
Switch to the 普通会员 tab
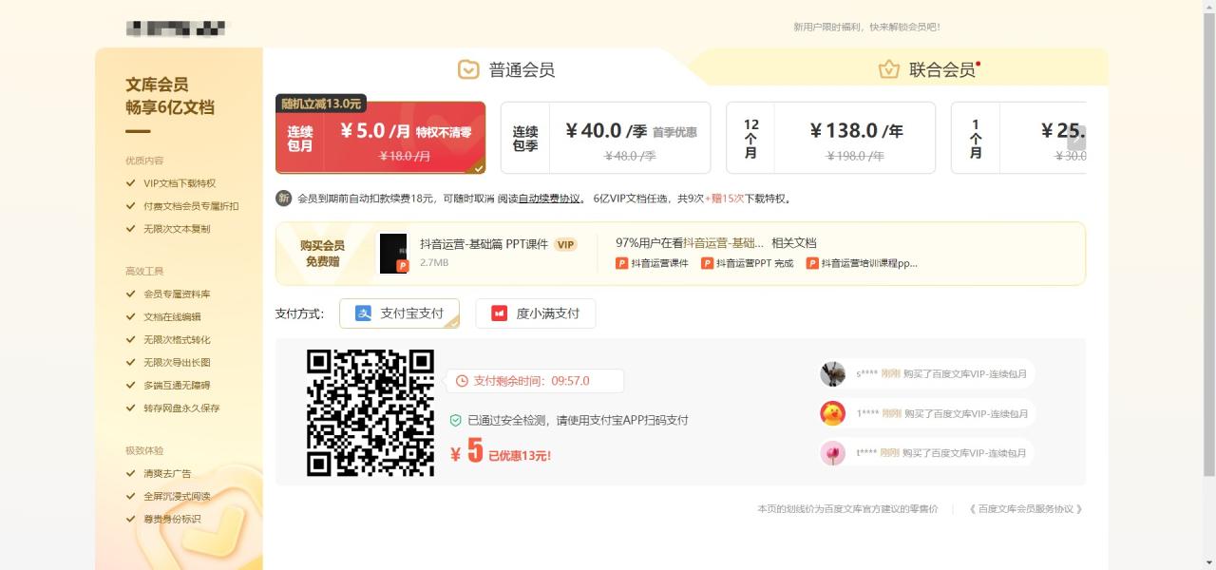pos(506,69)
